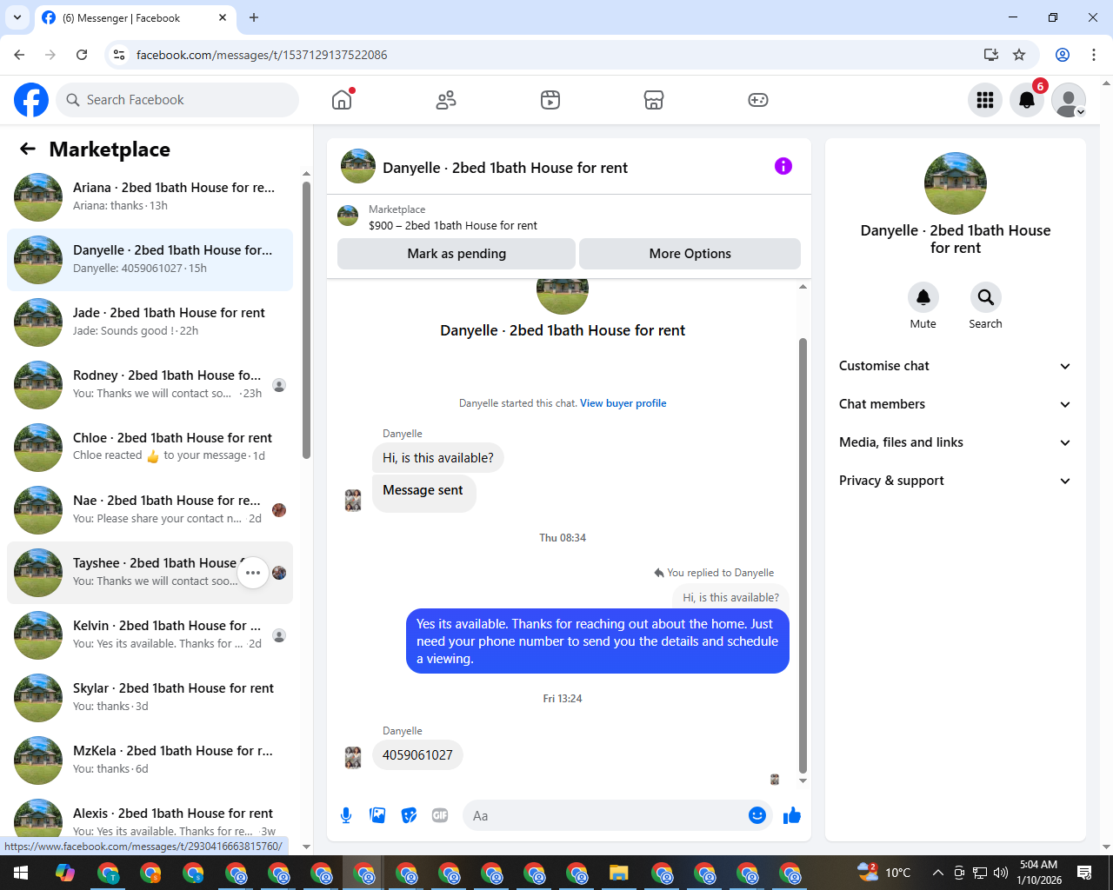Viewport: 1113px width, 890px height.
Task: Open the taskbar clock showing 5:04 AM
Action: [x=1039, y=873]
